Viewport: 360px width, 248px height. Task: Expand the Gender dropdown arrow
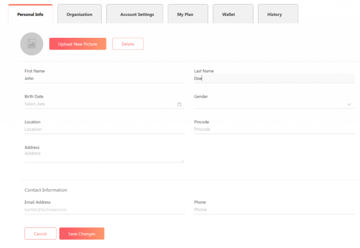click(349, 105)
